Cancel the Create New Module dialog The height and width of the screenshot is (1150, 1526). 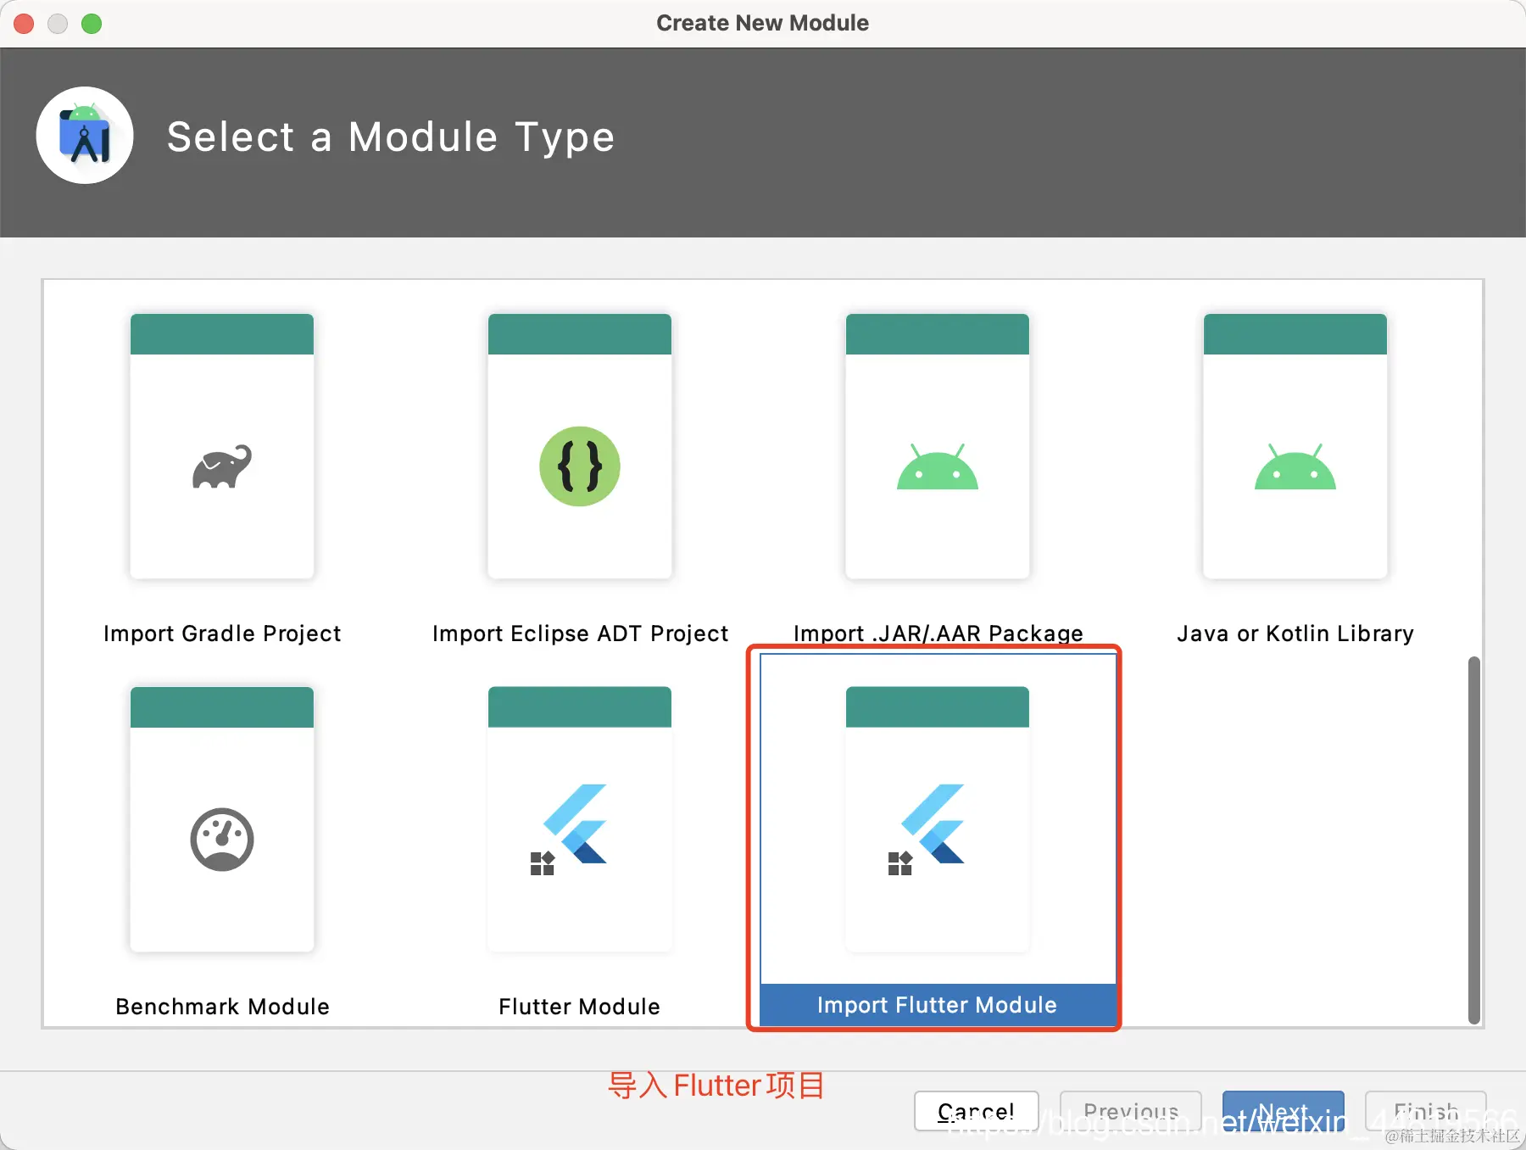point(977,1111)
